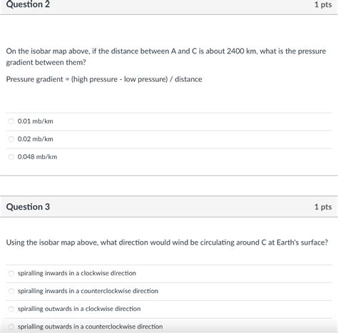The width and height of the screenshot is (338, 333).
Task: Click 'spiralling inwards in a clockwise direction' text
Action: (x=77, y=273)
